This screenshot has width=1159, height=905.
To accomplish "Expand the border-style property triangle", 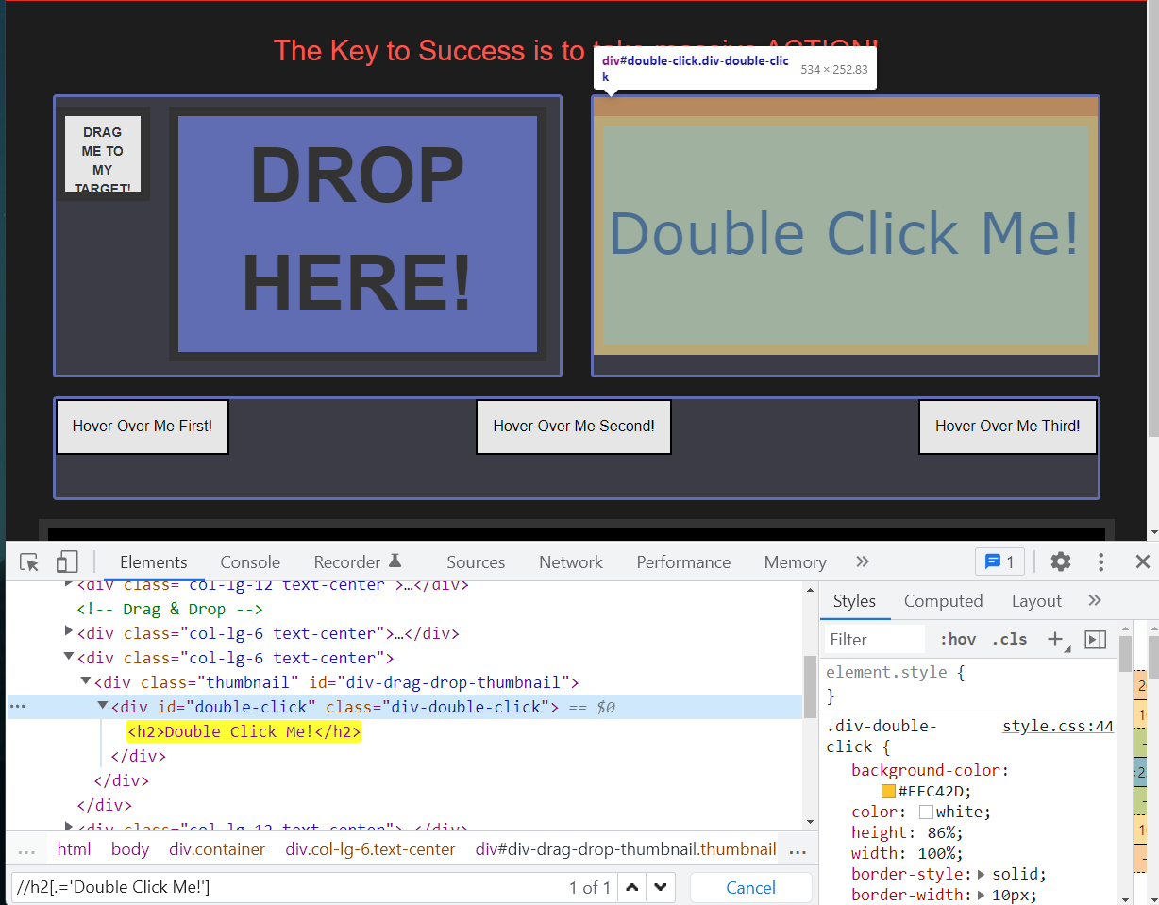I will tap(982, 874).
